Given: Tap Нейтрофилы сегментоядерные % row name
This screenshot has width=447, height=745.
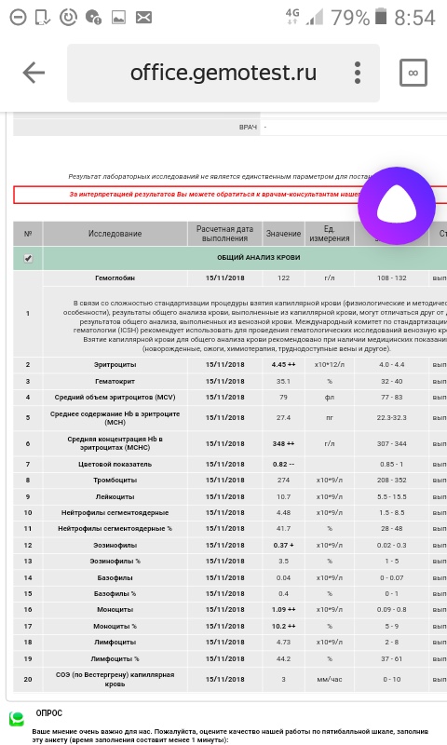Looking at the screenshot, I should pos(115,529).
